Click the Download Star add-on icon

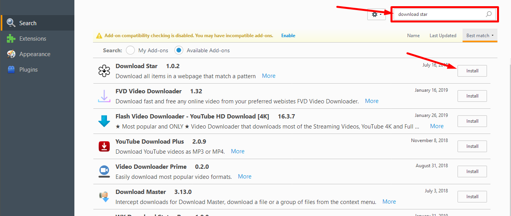point(104,71)
